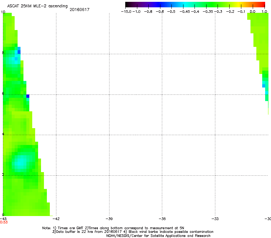Click the longitude label -36
Viewport: 271px width, 238px height.
(x=162, y=219)
